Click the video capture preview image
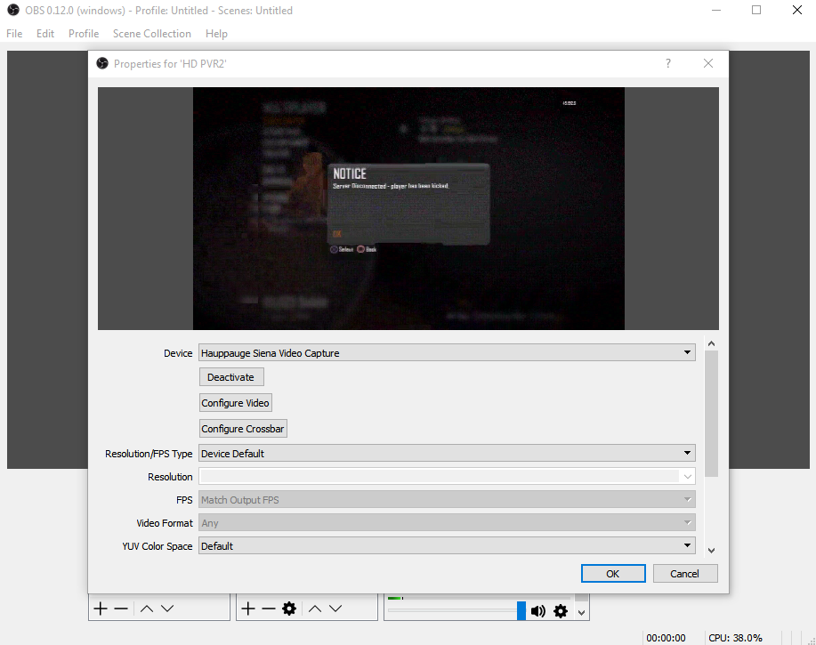The image size is (816, 645). 408,208
